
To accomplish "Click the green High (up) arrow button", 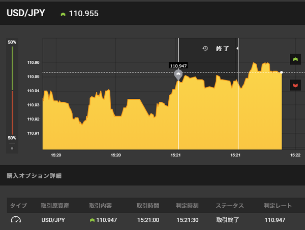I will [295, 59].
